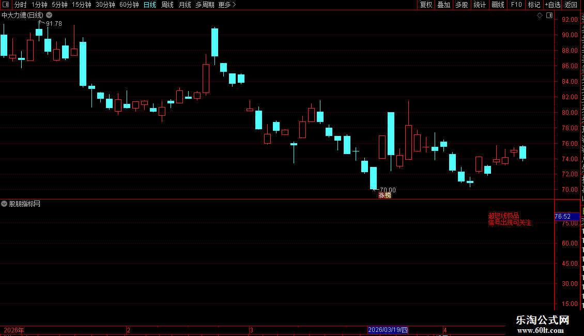Viewport: 584px width, 336px height.
Task: Open the 多周期 multi-period view
Action: tap(205, 5)
